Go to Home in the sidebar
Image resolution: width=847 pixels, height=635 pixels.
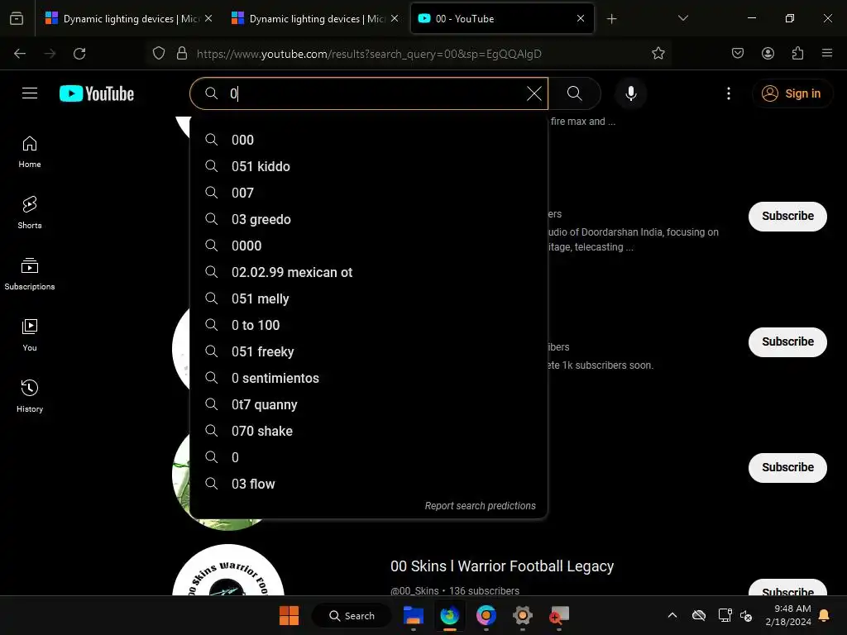[30, 152]
